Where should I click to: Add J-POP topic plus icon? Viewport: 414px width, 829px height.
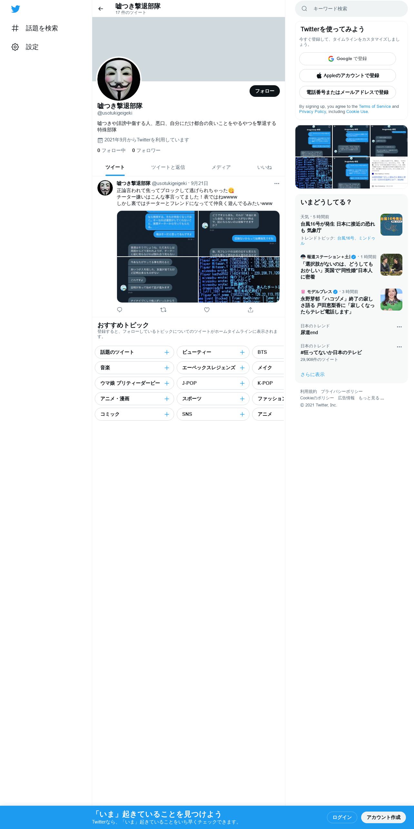[x=242, y=383]
